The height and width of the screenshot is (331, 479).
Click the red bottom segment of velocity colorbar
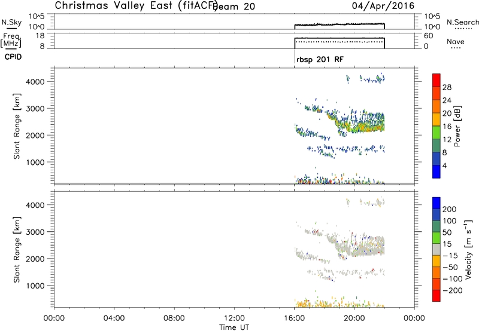pyautogui.click(x=436, y=296)
